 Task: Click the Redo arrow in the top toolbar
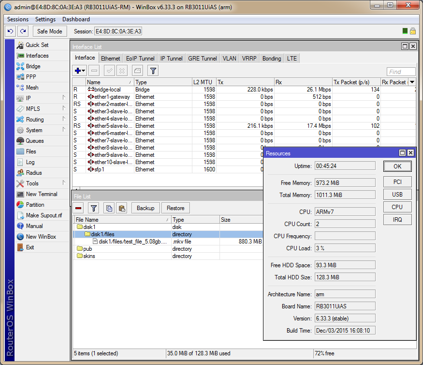click(x=23, y=31)
